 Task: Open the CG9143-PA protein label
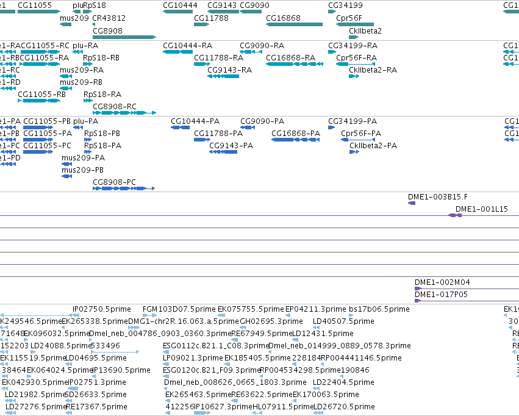point(231,146)
